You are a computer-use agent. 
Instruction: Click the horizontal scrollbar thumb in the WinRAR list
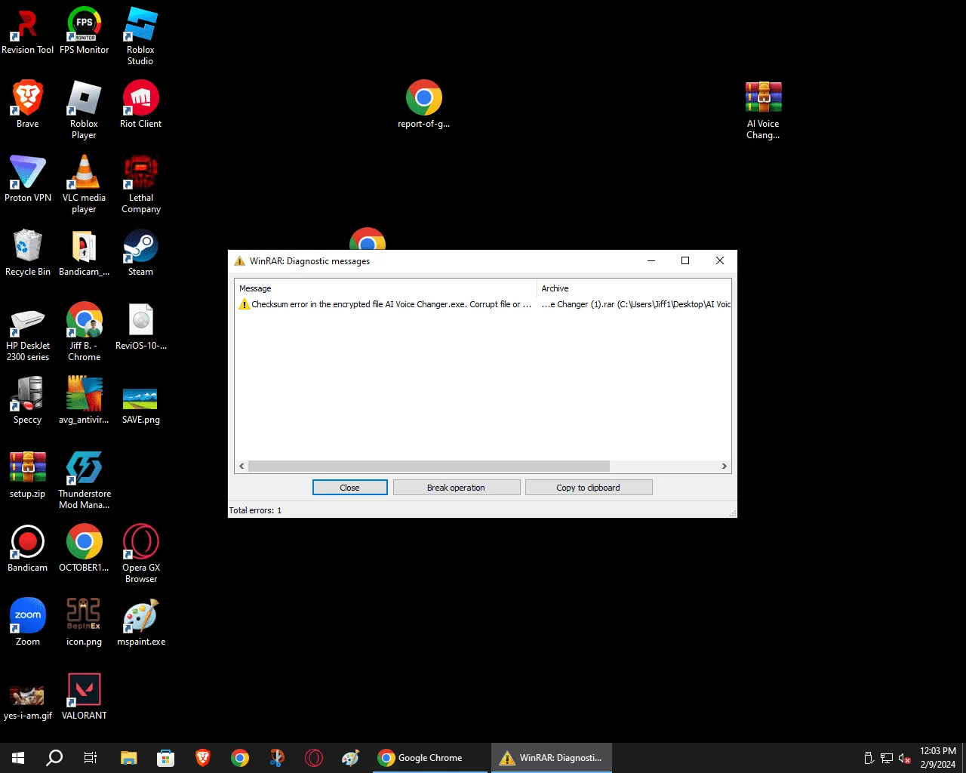429,467
